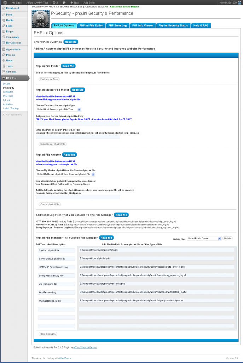
Task: Open Select File to Delete dropdown
Action: pyautogui.click(x=204, y=239)
